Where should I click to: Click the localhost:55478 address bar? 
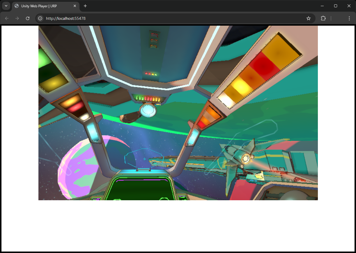click(175, 18)
